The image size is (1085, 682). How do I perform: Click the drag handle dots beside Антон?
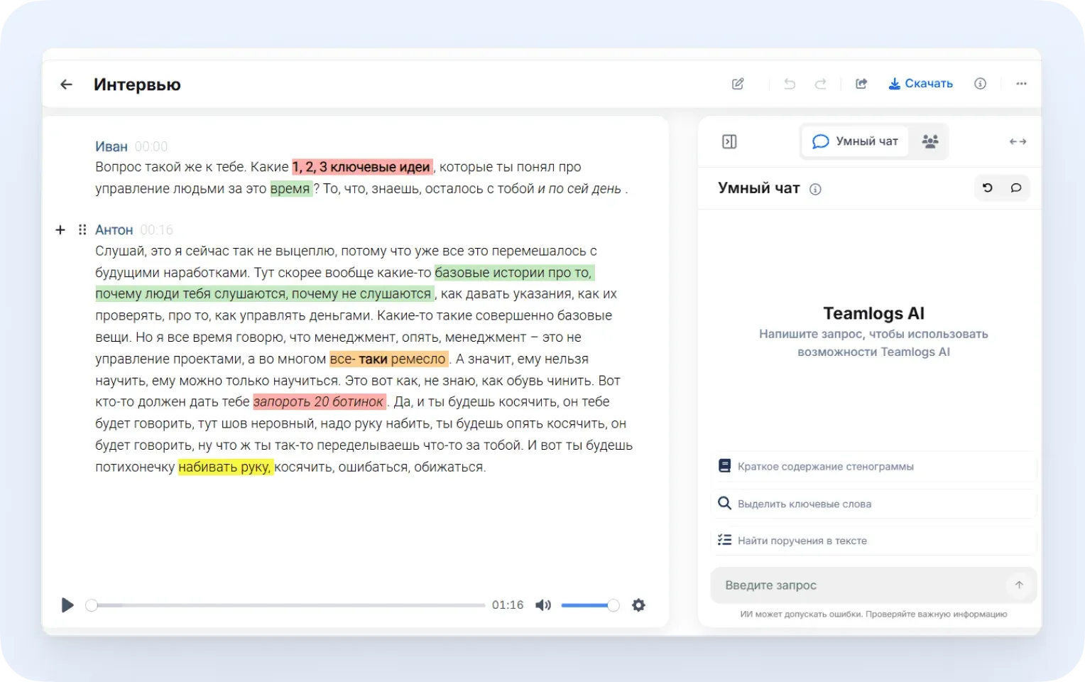(82, 229)
